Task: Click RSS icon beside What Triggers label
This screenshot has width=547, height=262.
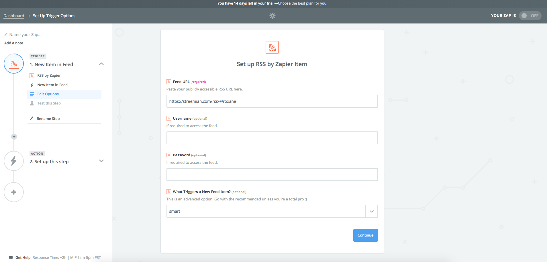Action: 169,192
